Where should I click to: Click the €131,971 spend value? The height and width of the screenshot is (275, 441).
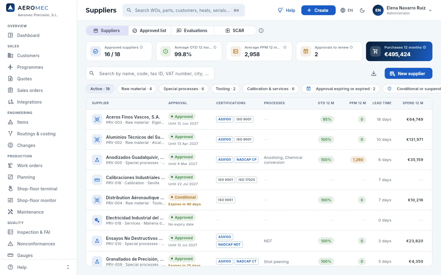(415, 139)
